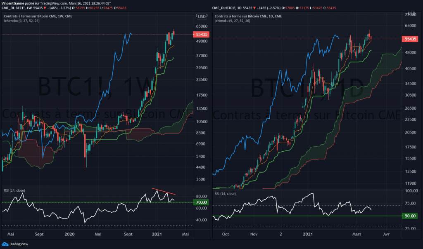423x249 pixels.
Task: Click the daily chart title 'Contrats à terme sur Bitcoin CME, 1D'
Action: click(247, 16)
